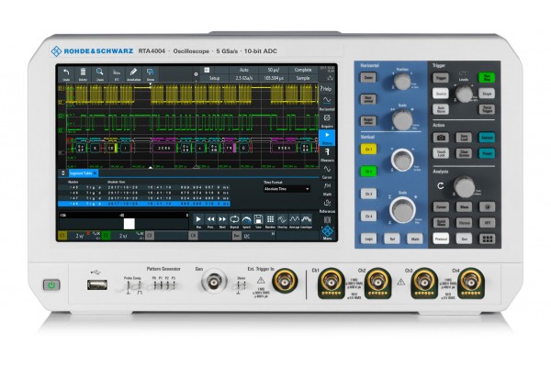Push the apps grid key

click(487, 239)
